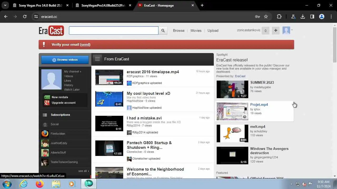The width and height of the screenshot is (337, 189).
Task: Open the JustNotEddy channel avatar
Action: tap(45, 143)
